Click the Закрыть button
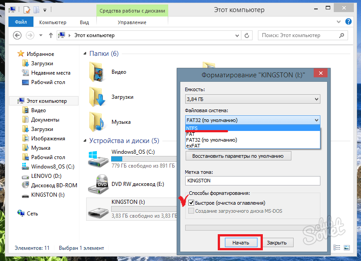The image size is (361, 261). [280, 243]
